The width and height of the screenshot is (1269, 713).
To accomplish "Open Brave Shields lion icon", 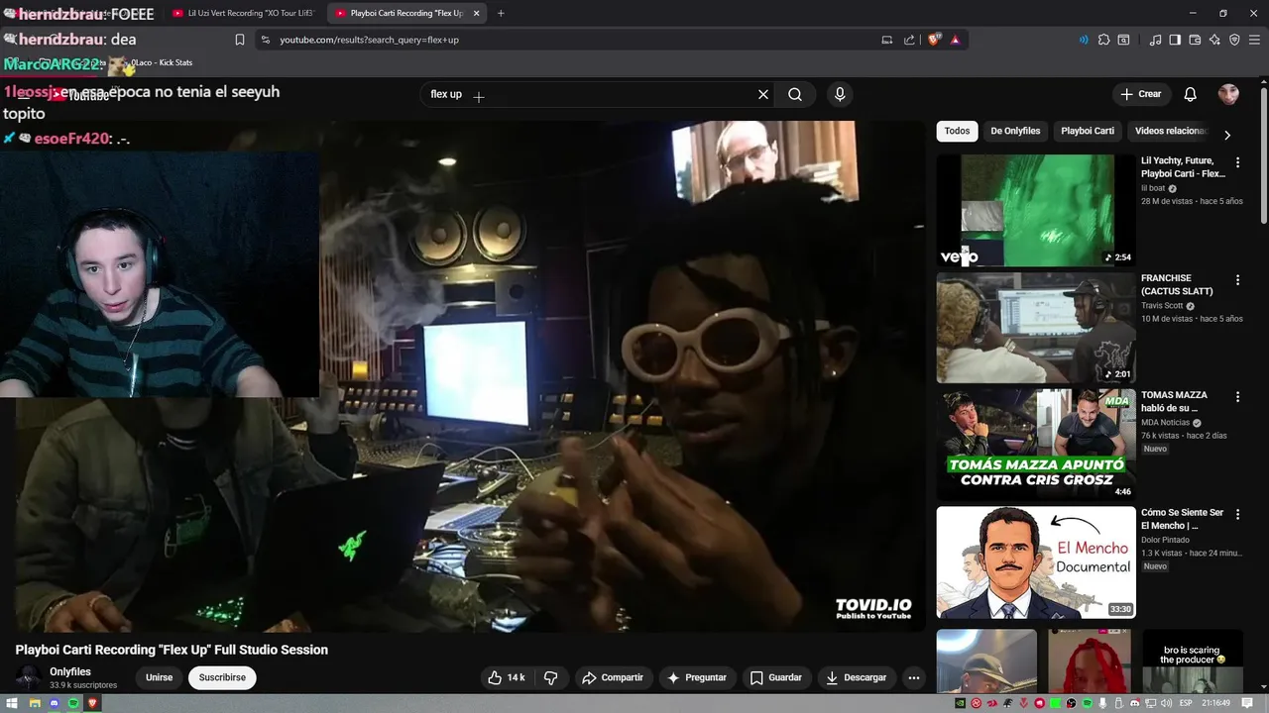I will tap(934, 40).
